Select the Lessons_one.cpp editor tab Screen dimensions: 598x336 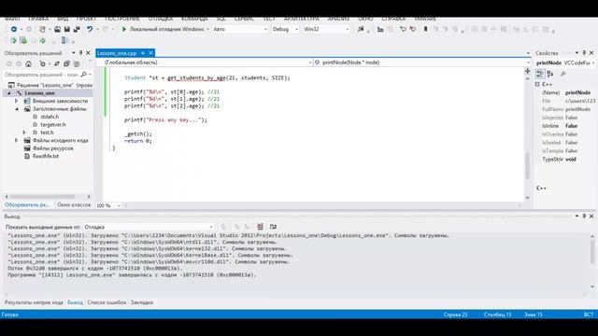[x=117, y=53]
